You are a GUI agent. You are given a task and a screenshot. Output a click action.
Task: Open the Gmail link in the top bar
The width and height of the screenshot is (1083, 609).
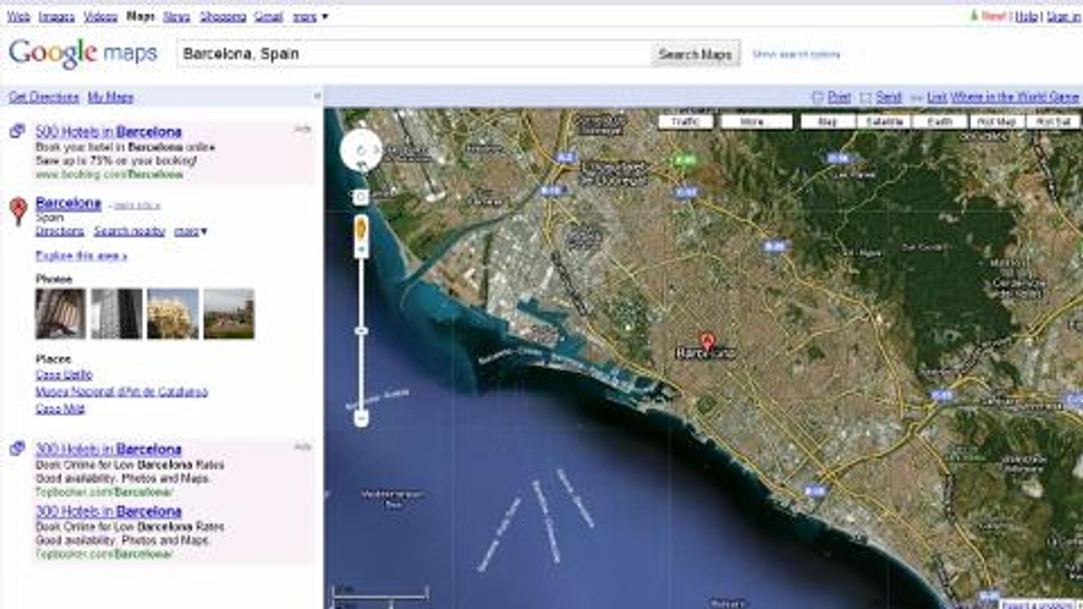(269, 16)
